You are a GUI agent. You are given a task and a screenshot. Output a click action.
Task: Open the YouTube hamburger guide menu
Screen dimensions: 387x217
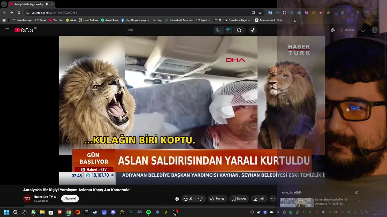(7, 30)
